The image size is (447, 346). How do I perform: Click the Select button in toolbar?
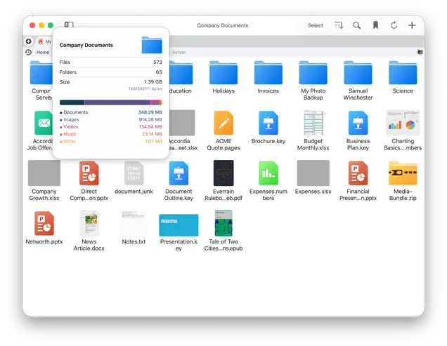click(316, 25)
